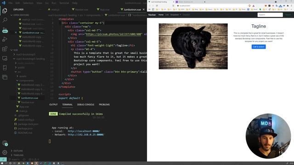This screenshot has height=165, width=294.
Task: Open the Explorer view in the activity bar
Action: (x=5, y=11)
